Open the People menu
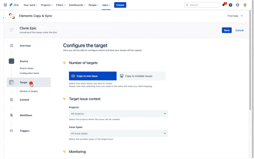 [x=93, y=5]
